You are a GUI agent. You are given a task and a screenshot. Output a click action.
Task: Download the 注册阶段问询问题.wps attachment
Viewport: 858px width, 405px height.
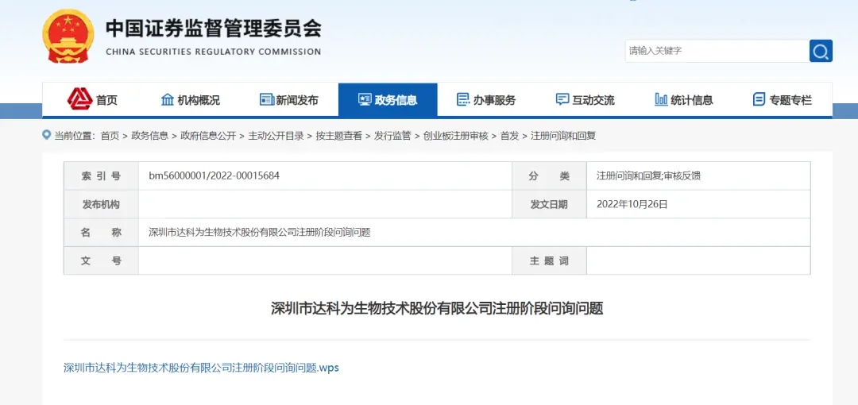[201, 368]
